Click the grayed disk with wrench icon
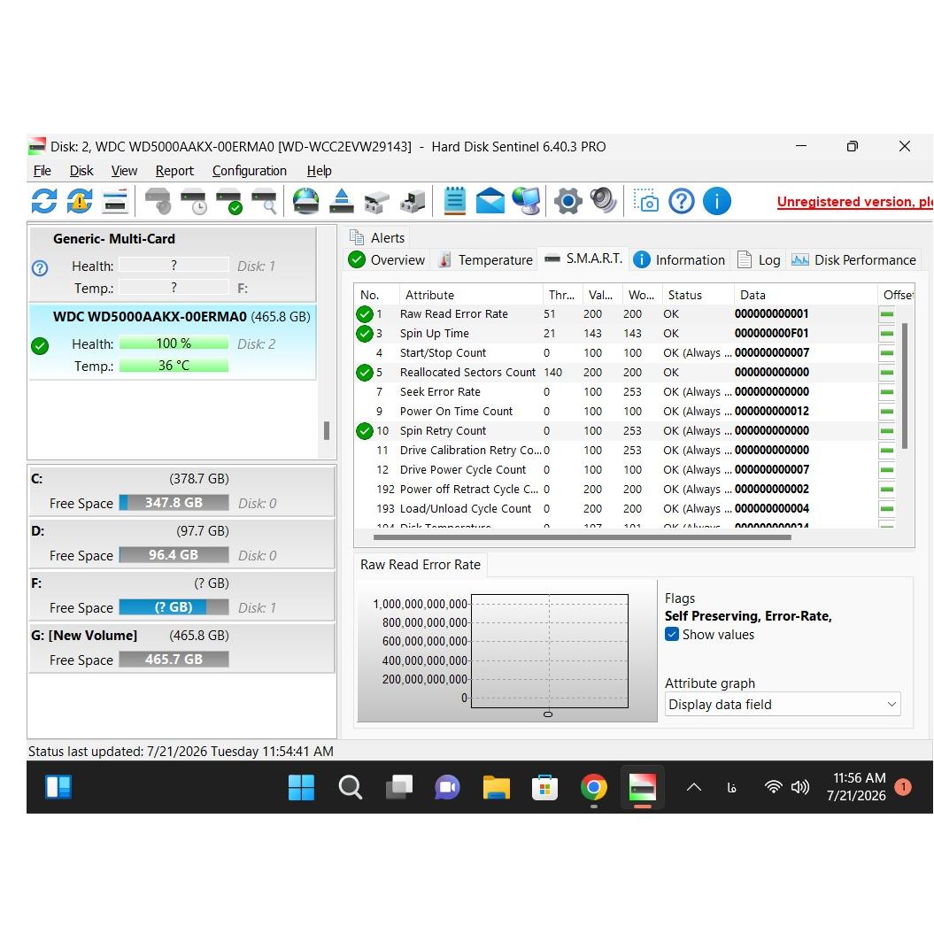Viewport: 934px width, 934px height. coord(158,201)
